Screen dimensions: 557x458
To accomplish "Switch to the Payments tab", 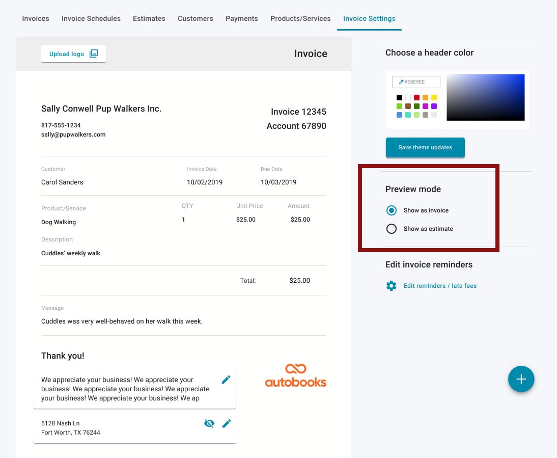I will click(242, 18).
